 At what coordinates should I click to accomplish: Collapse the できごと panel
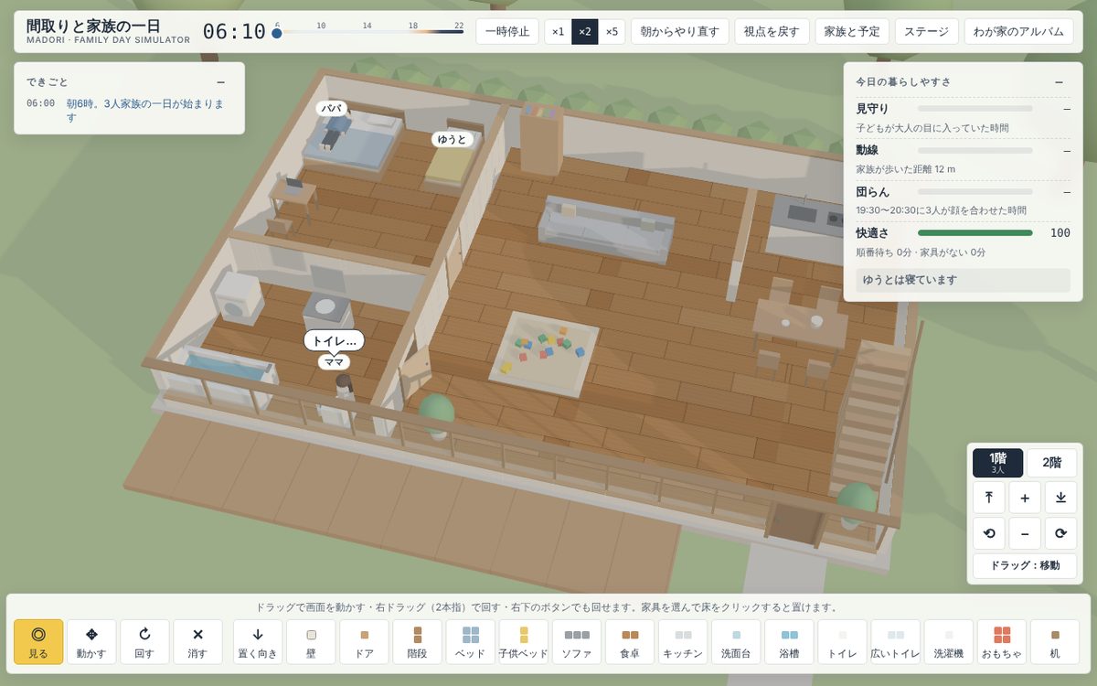(220, 82)
